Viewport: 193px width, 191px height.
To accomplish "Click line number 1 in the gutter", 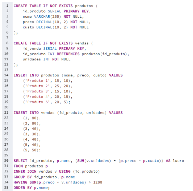I will click(x=7, y=6).
